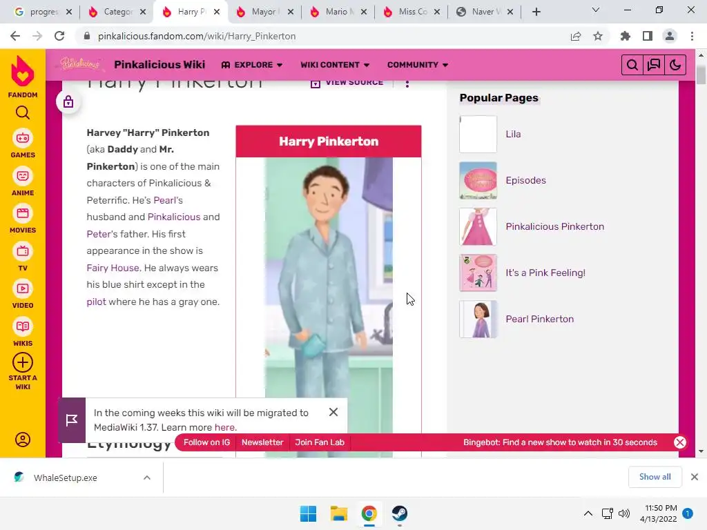
Task: Expand the Community menu
Action: coord(418,65)
